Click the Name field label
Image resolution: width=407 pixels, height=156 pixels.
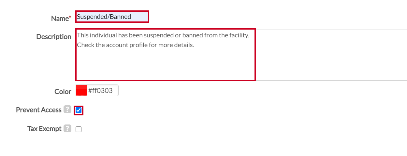point(61,19)
